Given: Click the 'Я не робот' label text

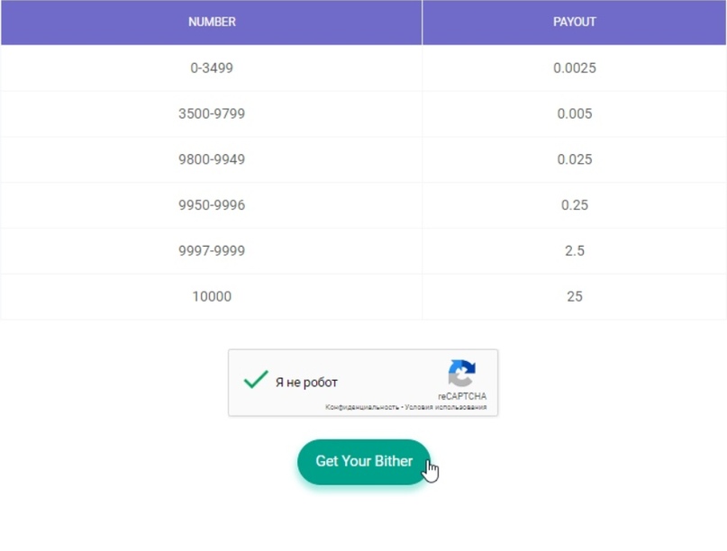Looking at the screenshot, I should click(306, 383).
